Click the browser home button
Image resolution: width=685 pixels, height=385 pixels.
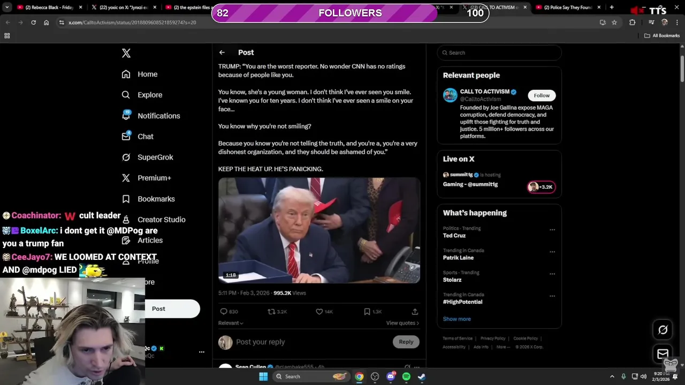pyautogui.click(x=47, y=22)
